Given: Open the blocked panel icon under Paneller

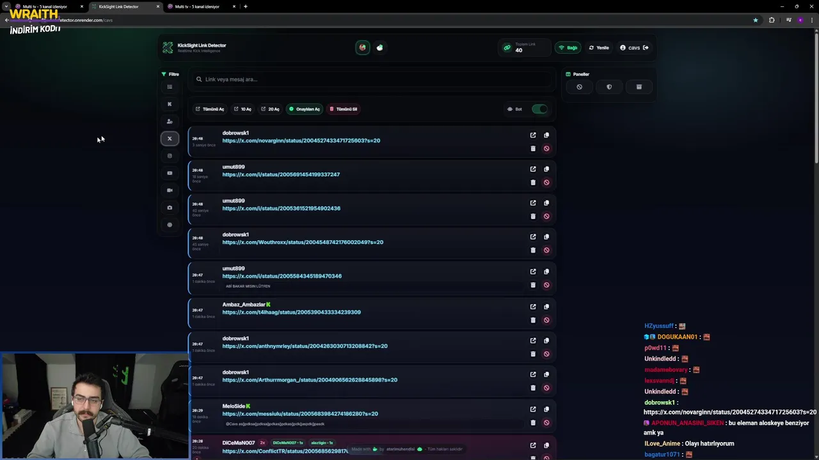Looking at the screenshot, I should [579, 87].
